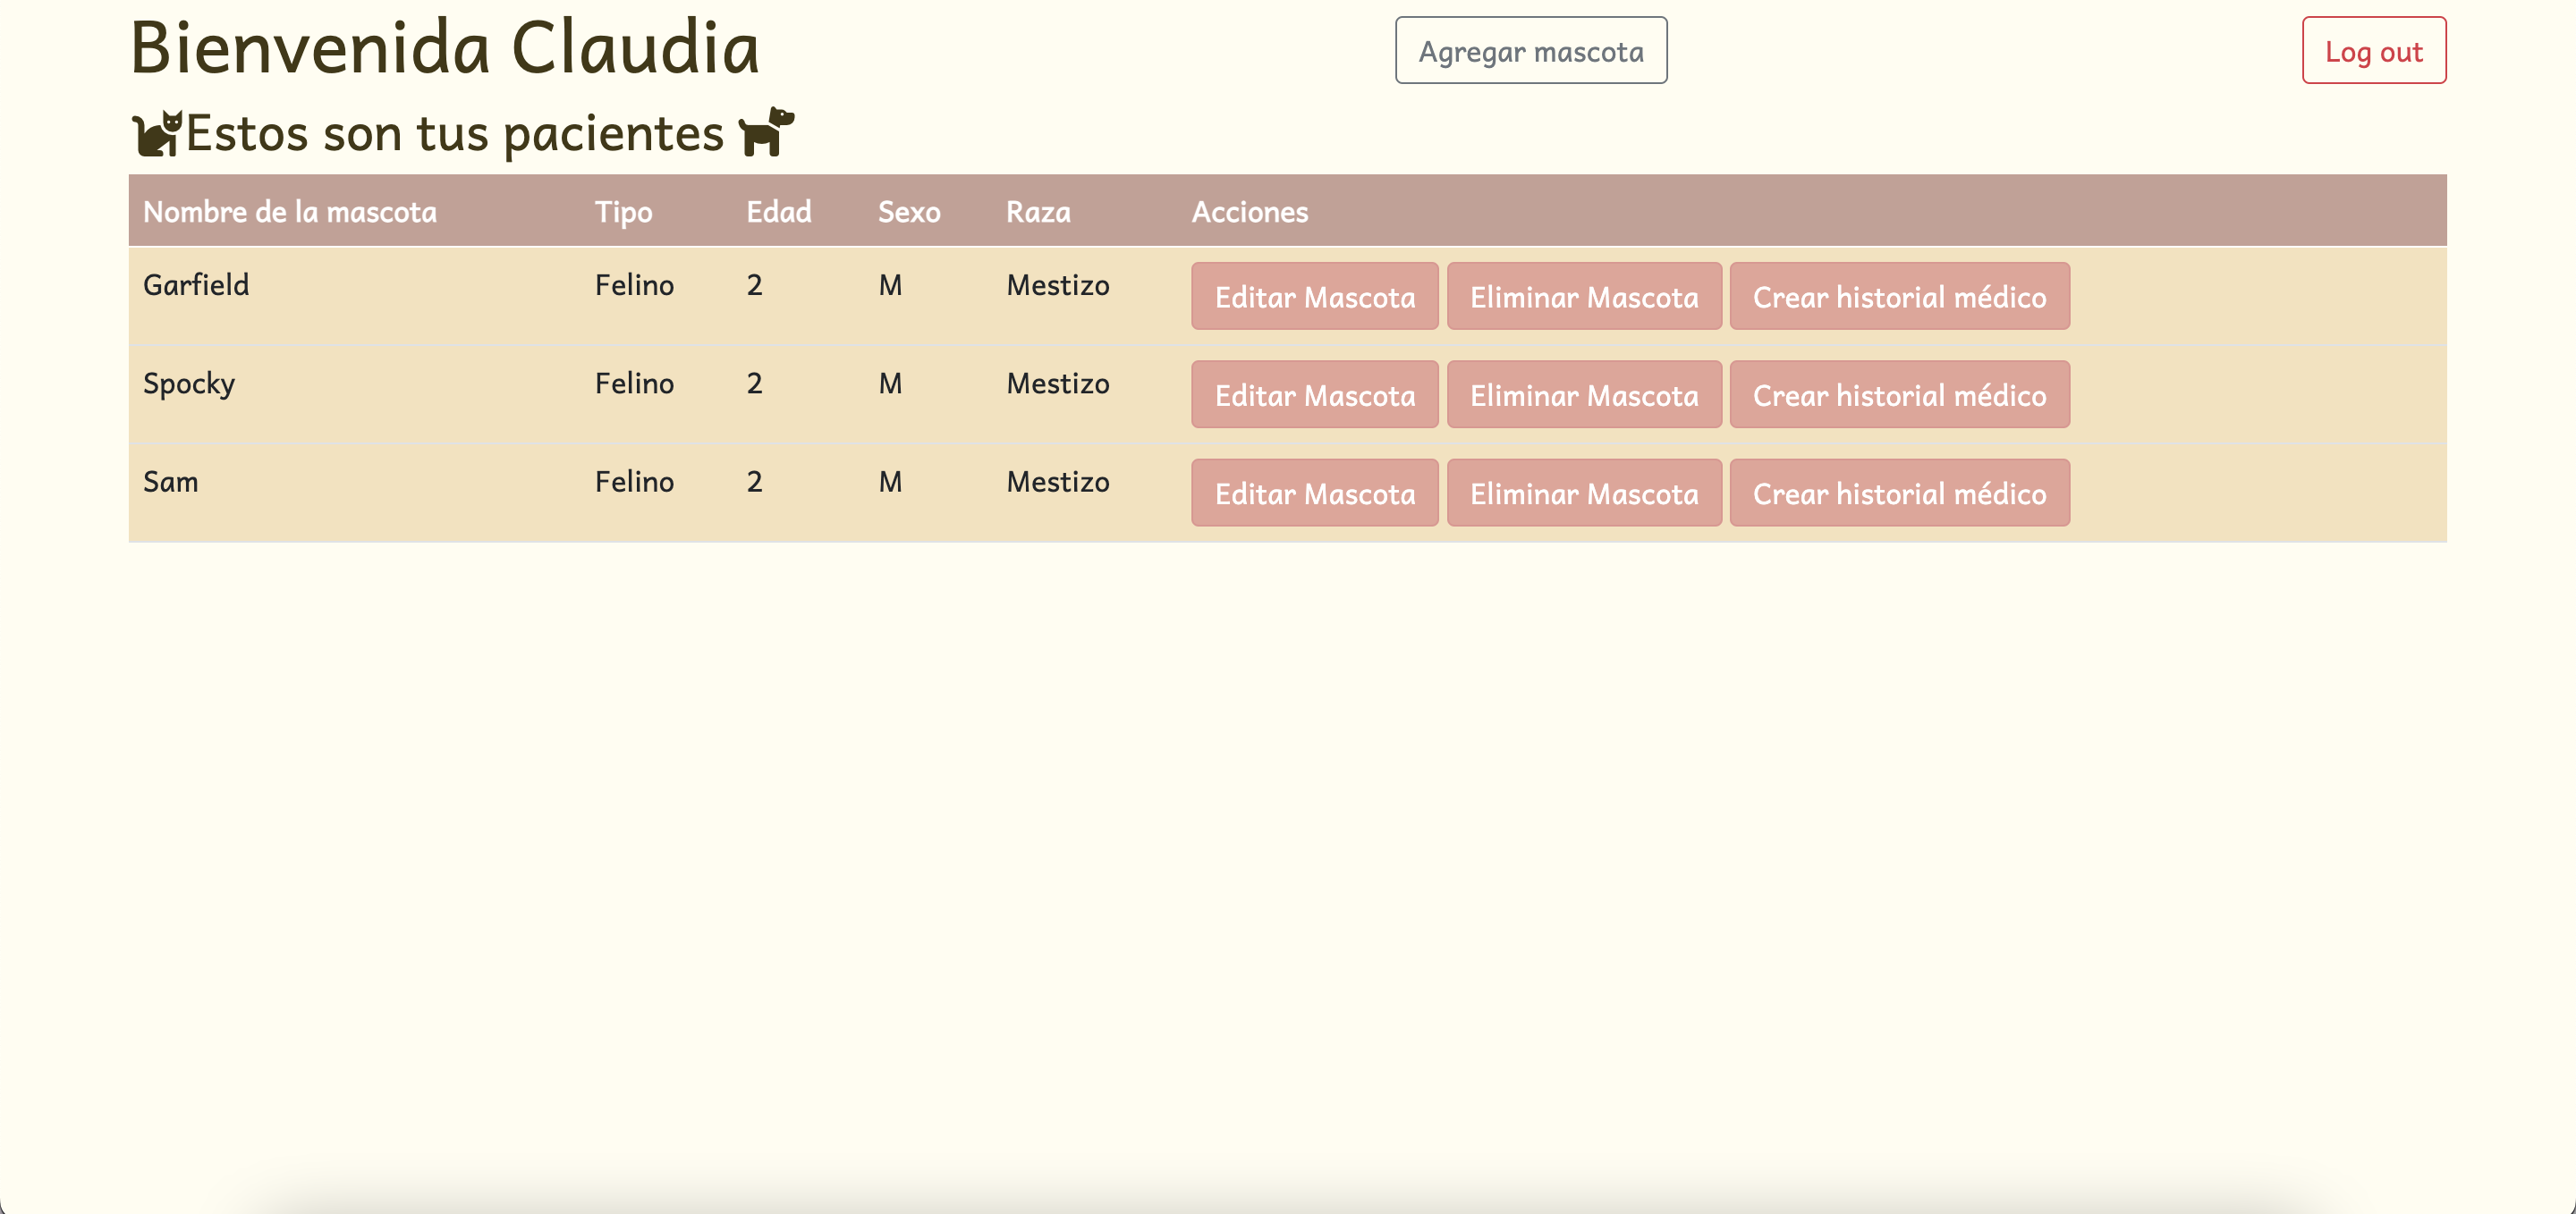Viewport: 2576px width, 1214px height.
Task: Click the Raza column header
Action: click(1038, 211)
